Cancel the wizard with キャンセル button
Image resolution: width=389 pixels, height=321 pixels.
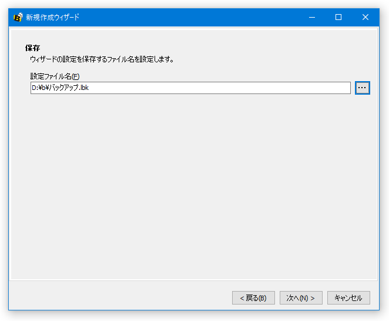pos(348,297)
